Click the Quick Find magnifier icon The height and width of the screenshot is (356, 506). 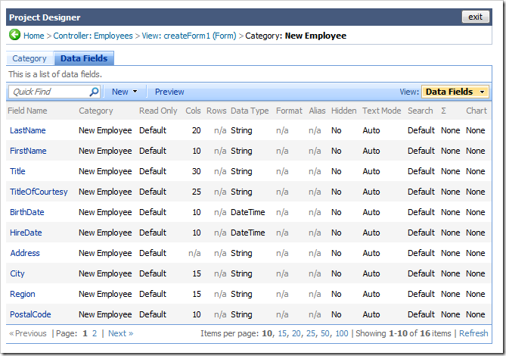pos(94,92)
